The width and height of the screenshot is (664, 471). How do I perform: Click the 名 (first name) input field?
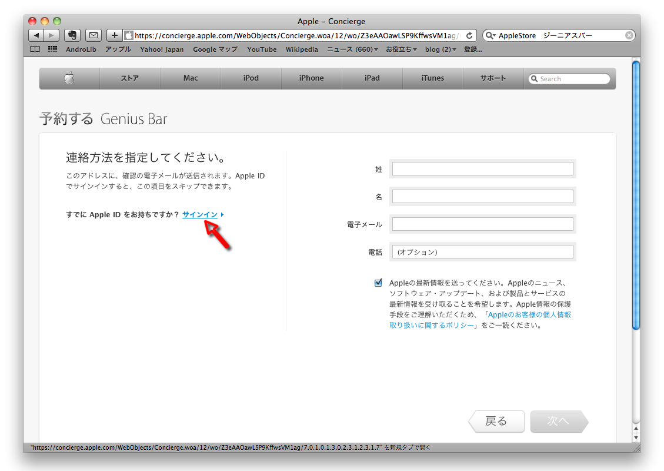tap(483, 196)
